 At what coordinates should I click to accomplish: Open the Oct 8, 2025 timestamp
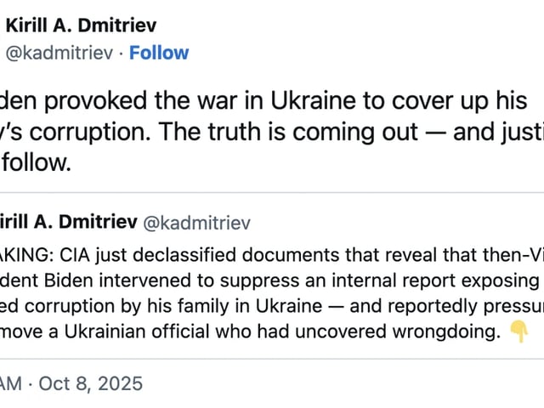click(90, 382)
